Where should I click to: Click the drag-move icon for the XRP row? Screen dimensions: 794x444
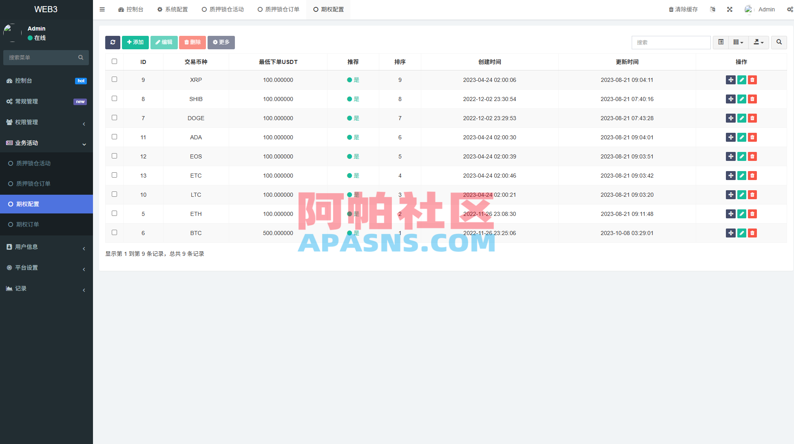(x=731, y=80)
